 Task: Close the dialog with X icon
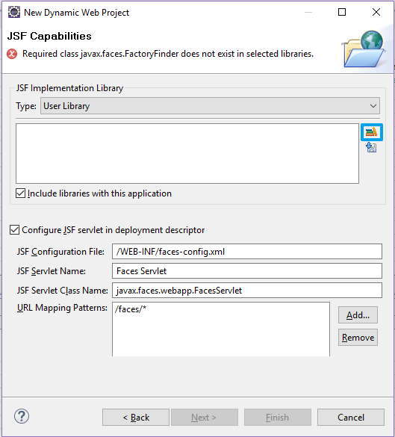coord(376,12)
